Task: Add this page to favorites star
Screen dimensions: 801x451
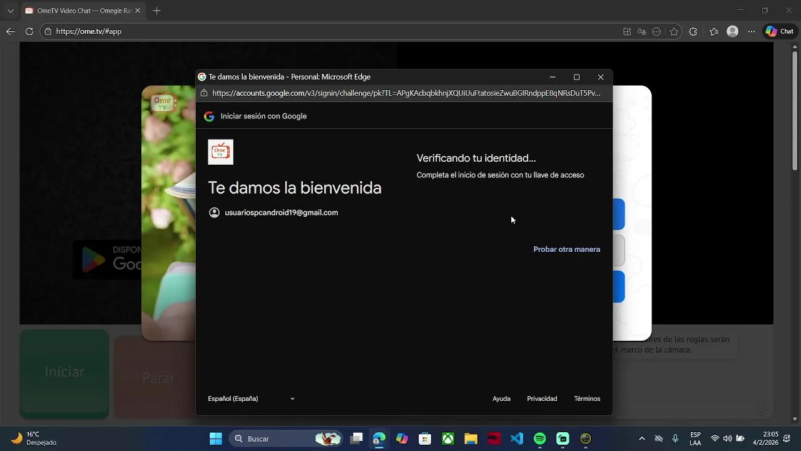Action: [x=674, y=31]
